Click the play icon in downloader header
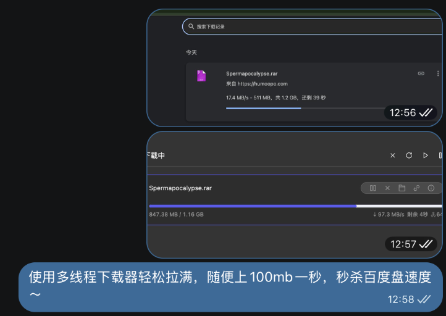 point(426,156)
